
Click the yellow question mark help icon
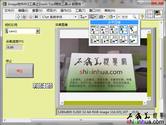click(x=142, y=17)
